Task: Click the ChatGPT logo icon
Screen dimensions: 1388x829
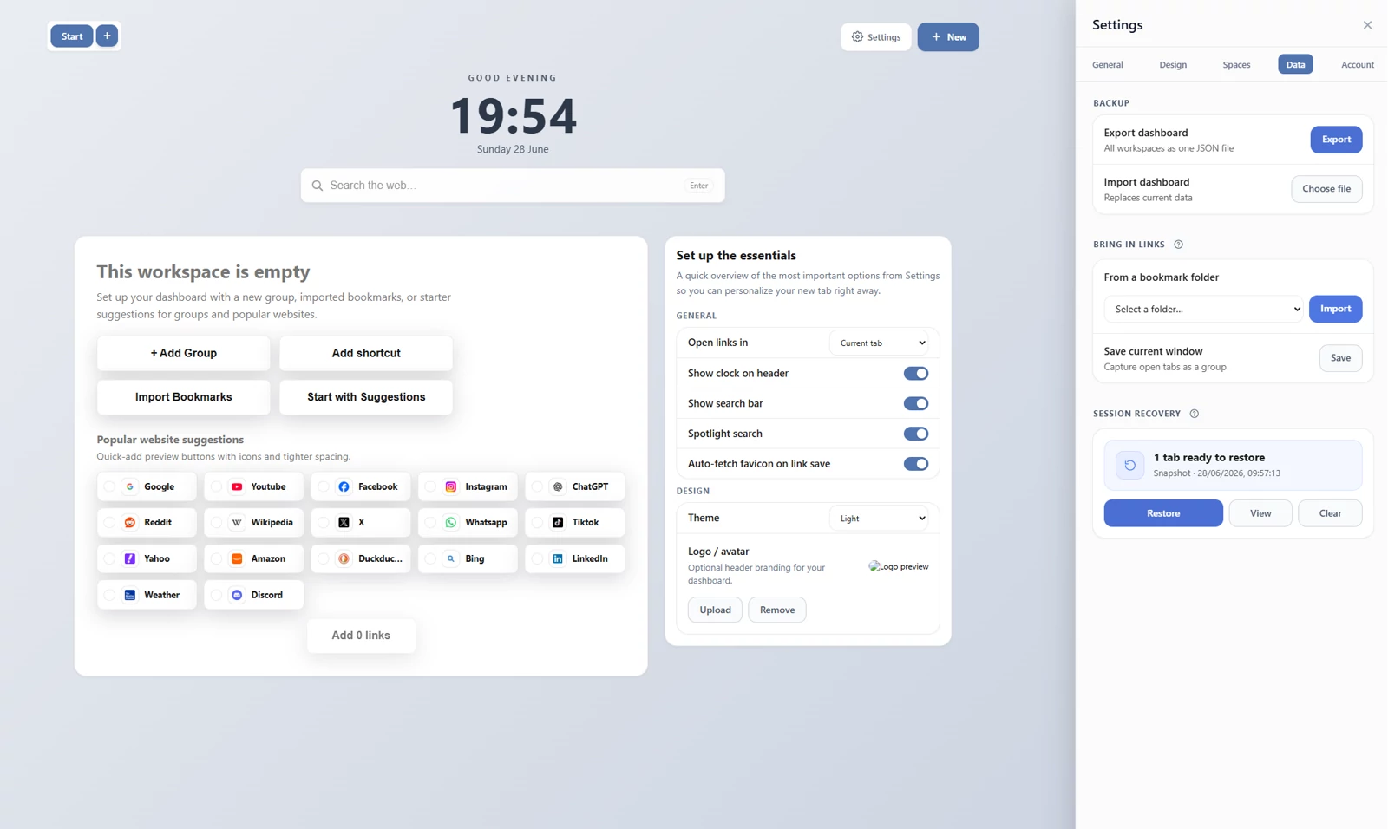Action: 558,486
